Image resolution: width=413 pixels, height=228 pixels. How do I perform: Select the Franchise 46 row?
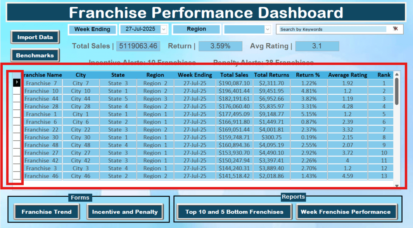coord(42,176)
